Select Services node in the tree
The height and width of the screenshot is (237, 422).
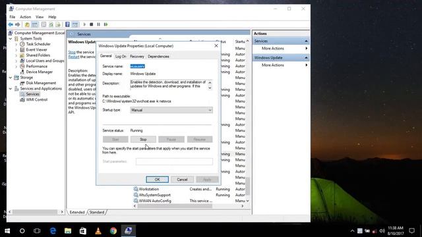32,94
